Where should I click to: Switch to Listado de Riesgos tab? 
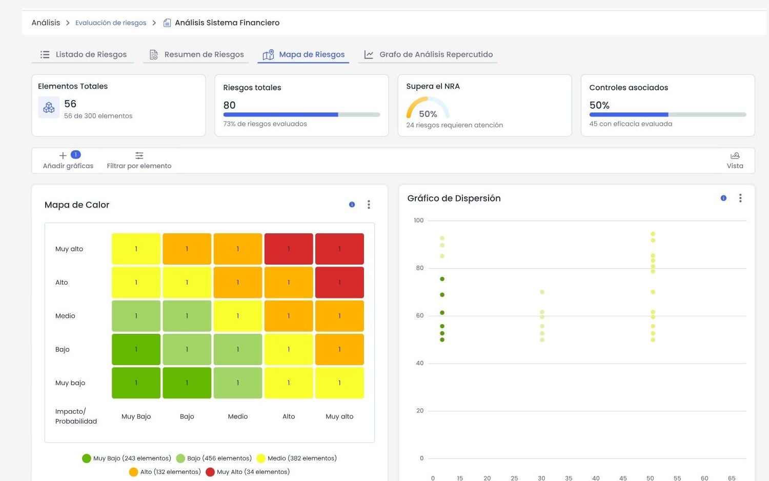(x=83, y=54)
